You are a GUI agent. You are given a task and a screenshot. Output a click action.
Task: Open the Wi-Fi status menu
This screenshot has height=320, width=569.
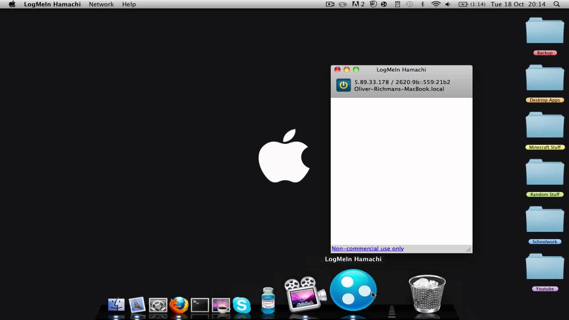tap(436, 4)
